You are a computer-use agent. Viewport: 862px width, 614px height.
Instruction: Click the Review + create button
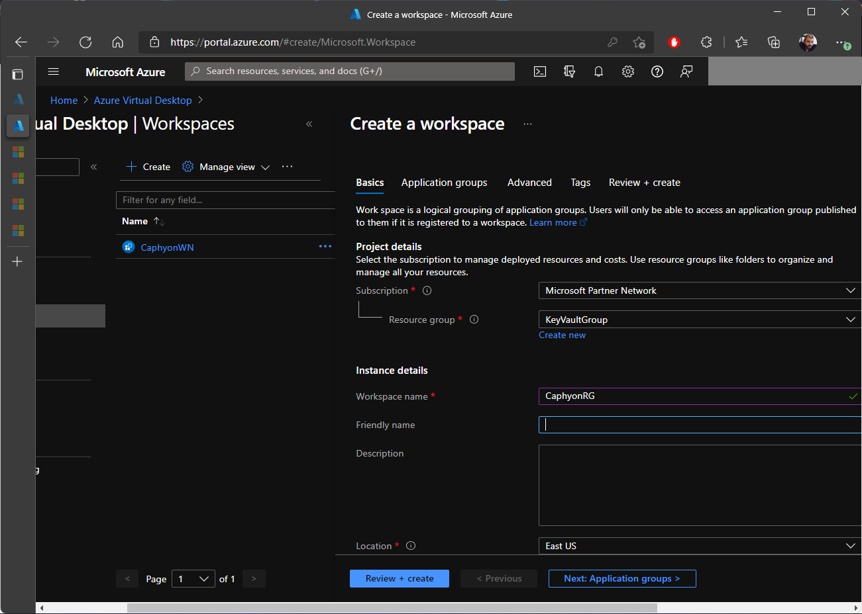(400, 578)
